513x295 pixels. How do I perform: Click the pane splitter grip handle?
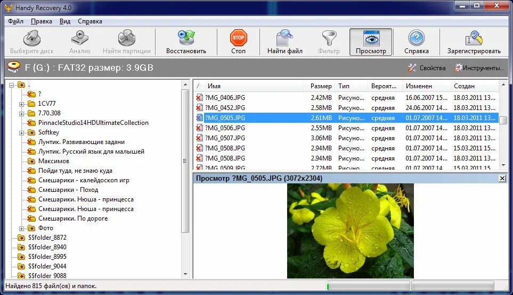[185, 161]
